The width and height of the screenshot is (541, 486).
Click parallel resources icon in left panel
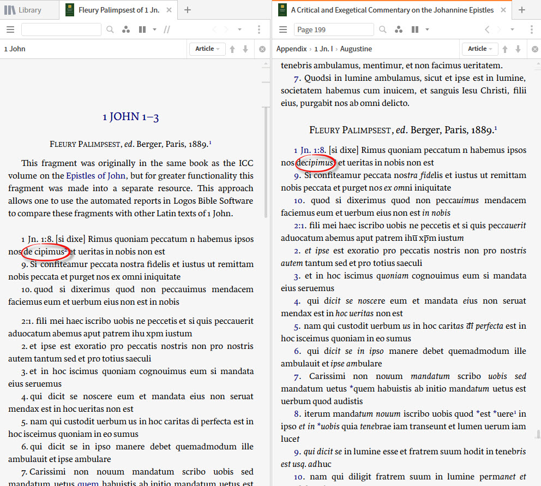167,29
